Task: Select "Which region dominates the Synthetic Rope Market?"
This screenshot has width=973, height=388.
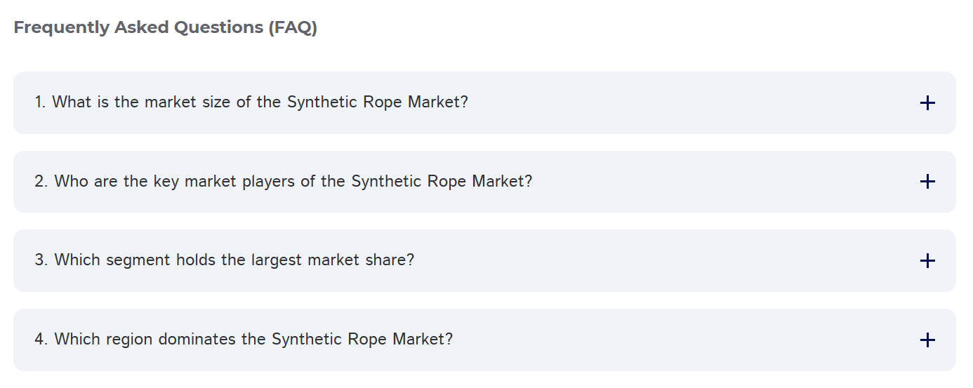Action: (244, 340)
